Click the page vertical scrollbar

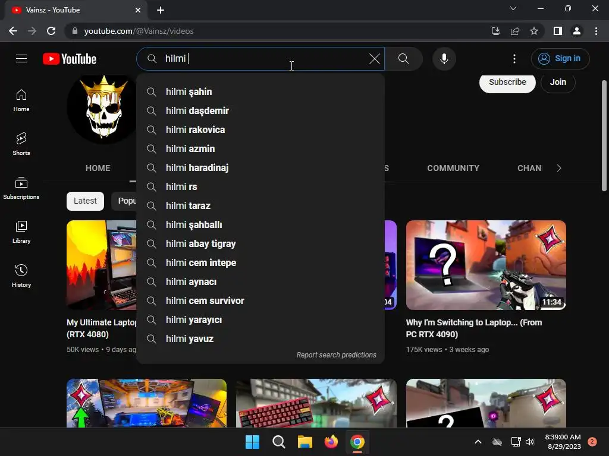(604, 136)
